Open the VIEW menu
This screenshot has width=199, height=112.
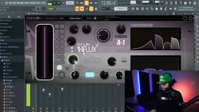26,3
